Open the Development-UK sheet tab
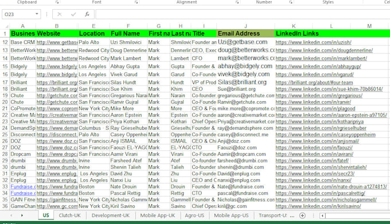This screenshot has width=390, height=224. pyautogui.click(x=111, y=215)
